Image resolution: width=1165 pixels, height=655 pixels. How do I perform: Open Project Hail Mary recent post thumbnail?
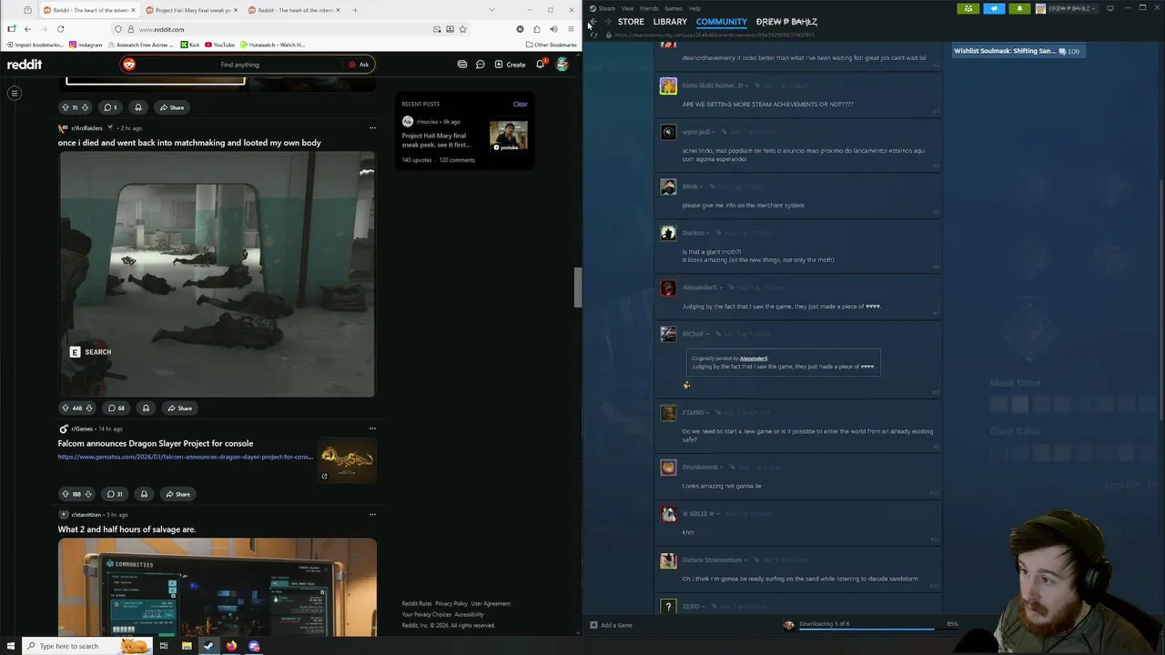tap(508, 136)
